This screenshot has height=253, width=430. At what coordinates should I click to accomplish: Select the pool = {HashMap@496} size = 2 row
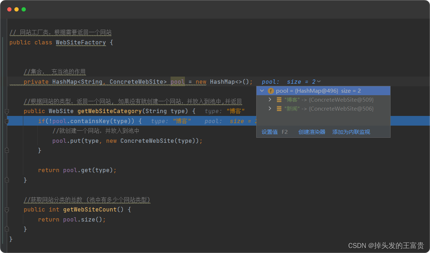click(323, 91)
